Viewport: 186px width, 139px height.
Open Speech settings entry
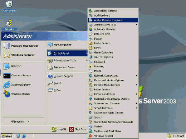113,117
